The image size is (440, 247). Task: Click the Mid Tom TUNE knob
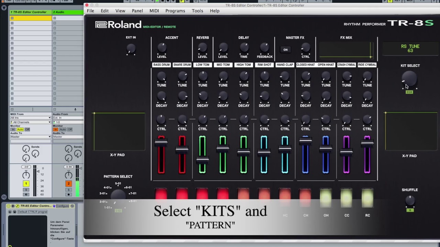(223, 77)
